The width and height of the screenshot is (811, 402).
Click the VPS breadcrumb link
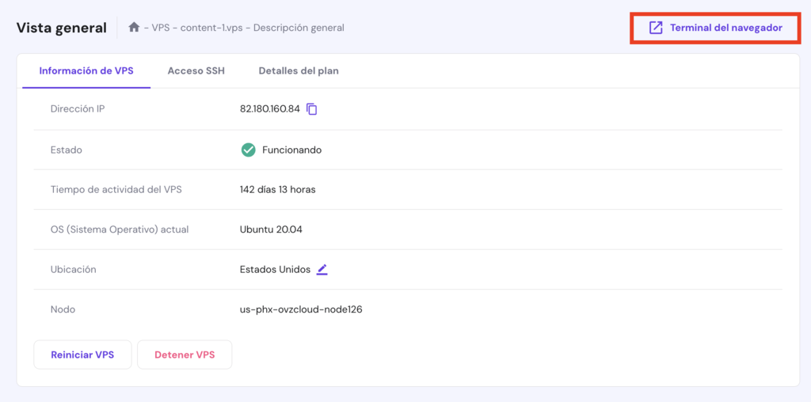(x=162, y=28)
